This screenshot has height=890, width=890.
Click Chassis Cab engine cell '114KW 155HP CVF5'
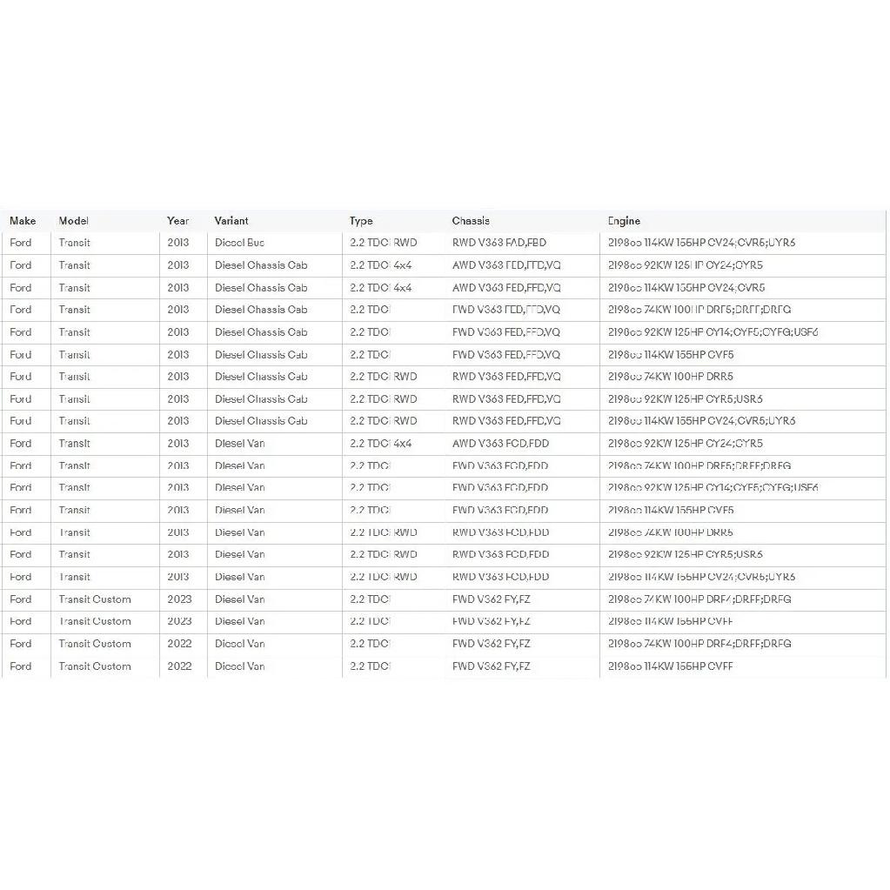(x=671, y=355)
